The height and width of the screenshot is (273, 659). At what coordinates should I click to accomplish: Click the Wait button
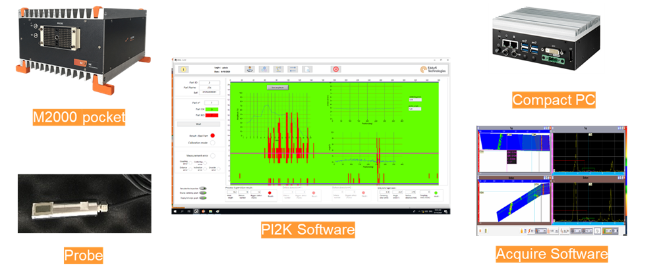pos(198,124)
